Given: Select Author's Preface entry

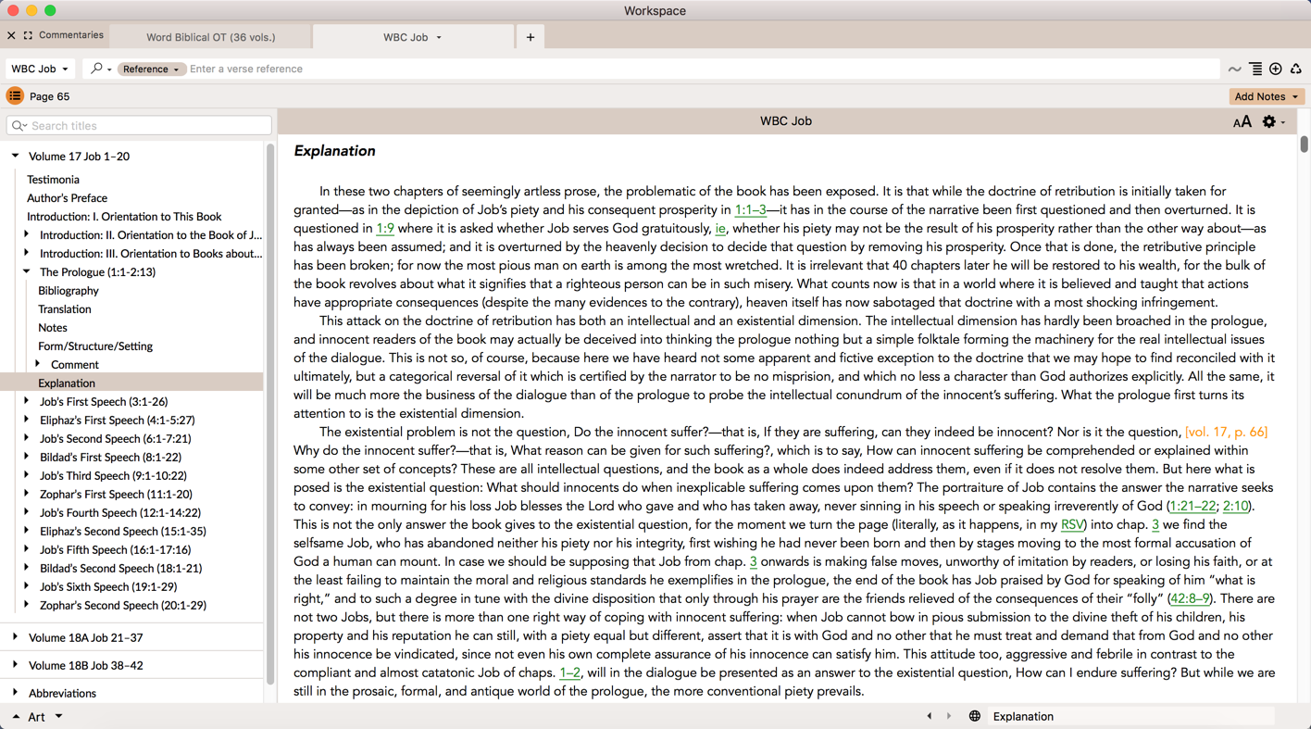Looking at the screenshot, I should [x=67, y=197].
